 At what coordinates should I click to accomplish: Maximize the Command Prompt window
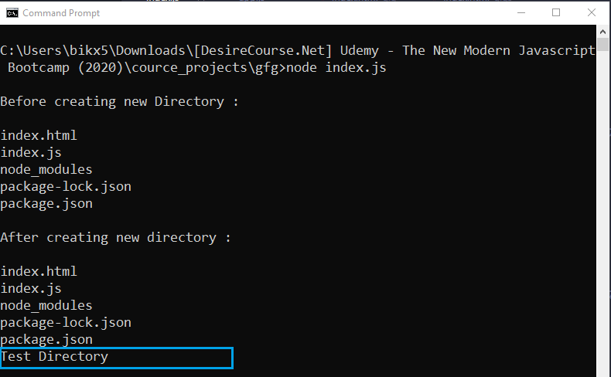[x=556, y=12]
